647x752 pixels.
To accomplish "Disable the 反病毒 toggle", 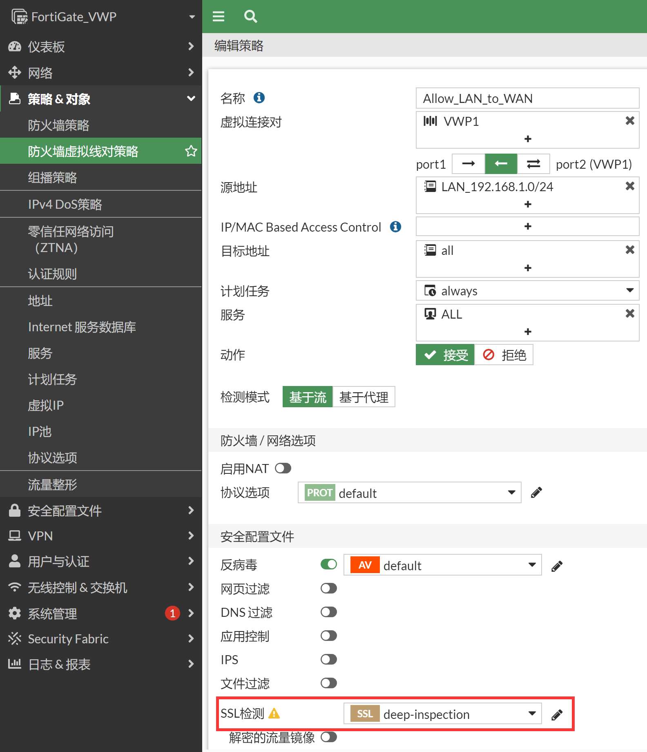I will coord(329,565).
